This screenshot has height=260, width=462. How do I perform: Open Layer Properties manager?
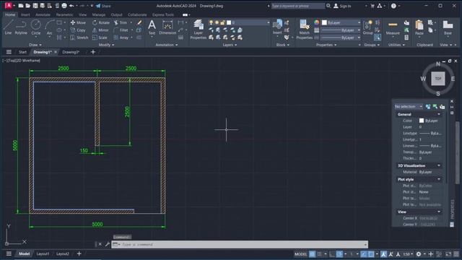click(x=199, y=29)
